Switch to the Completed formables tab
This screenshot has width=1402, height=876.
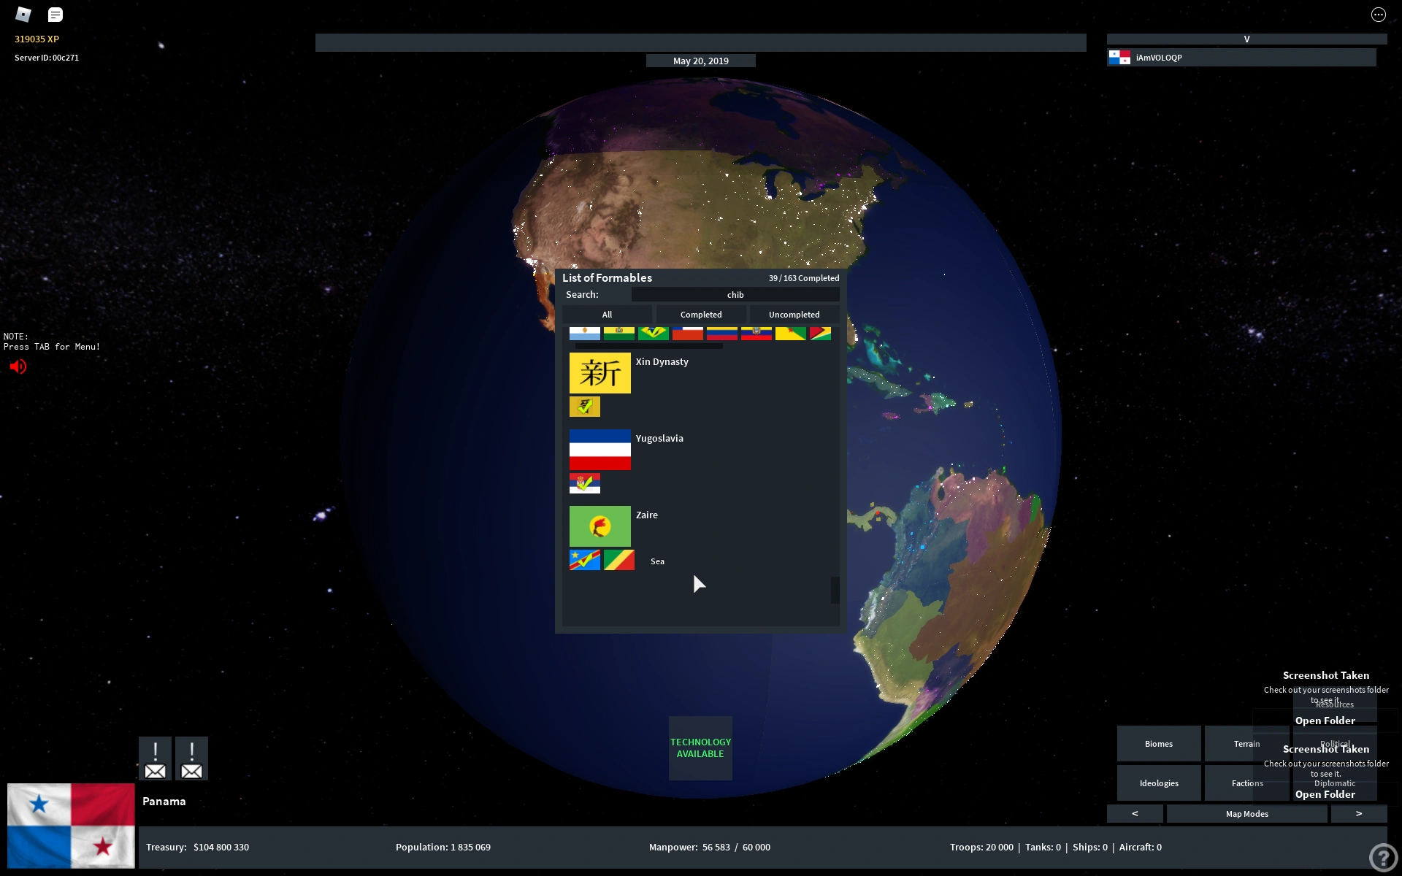click(701, 315)
